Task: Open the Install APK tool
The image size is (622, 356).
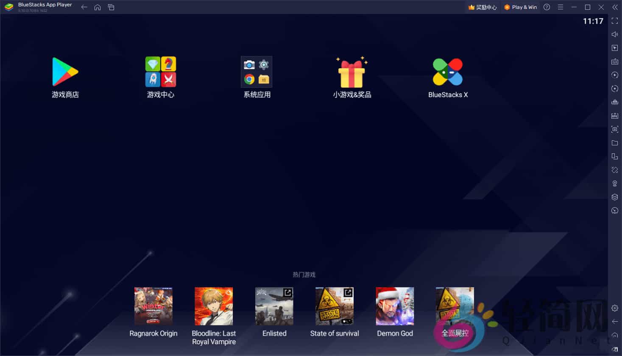Action: (614, 115)
